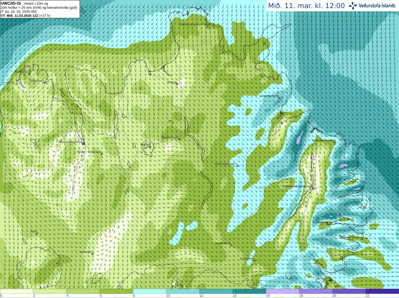Pick the 2–4 m/s light green legend swatch
The width and height of the screenshot is (399, 298).
(x=50, y=291)
